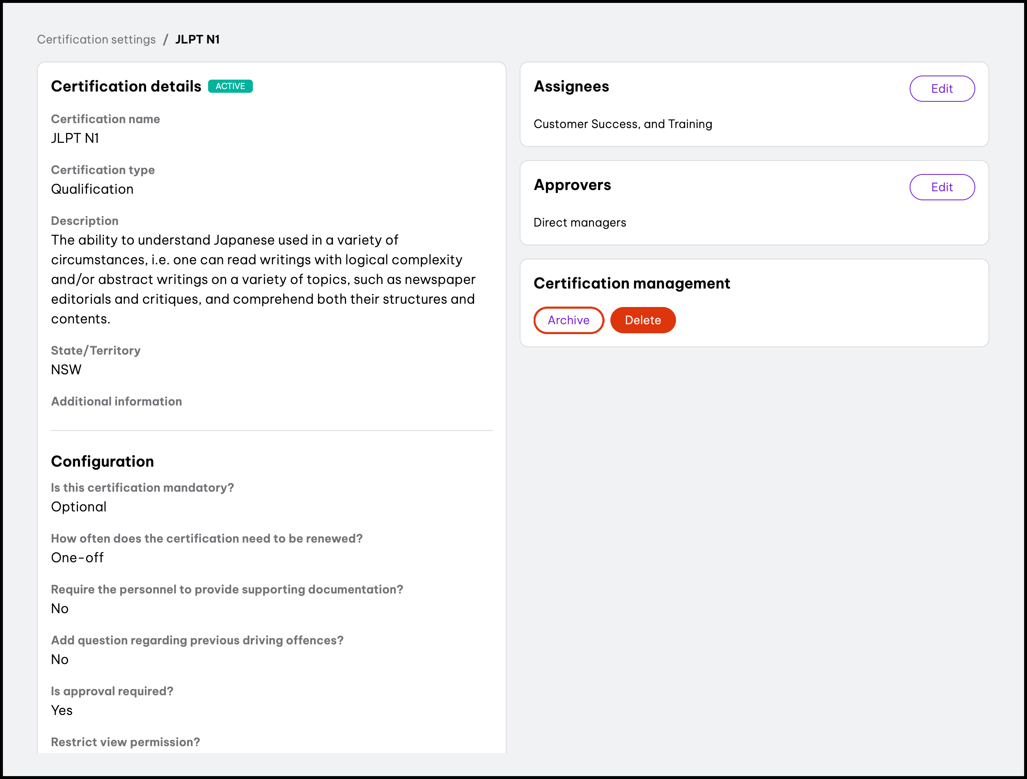The height and width of the screenshot is (779, 1027).
Task: Click certification name value JLPT N1
Action: point(75,138)
